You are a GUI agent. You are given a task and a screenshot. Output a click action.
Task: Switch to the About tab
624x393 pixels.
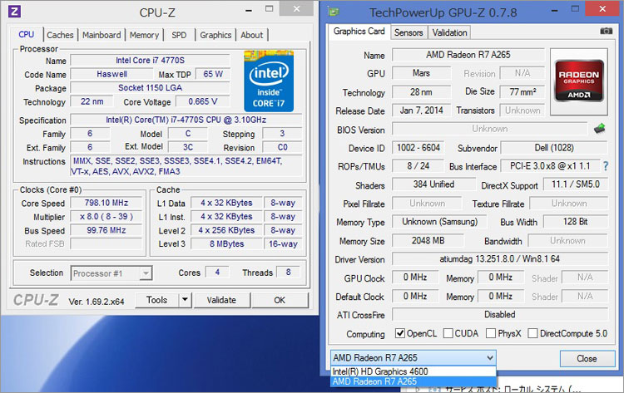tap(251, 35)
